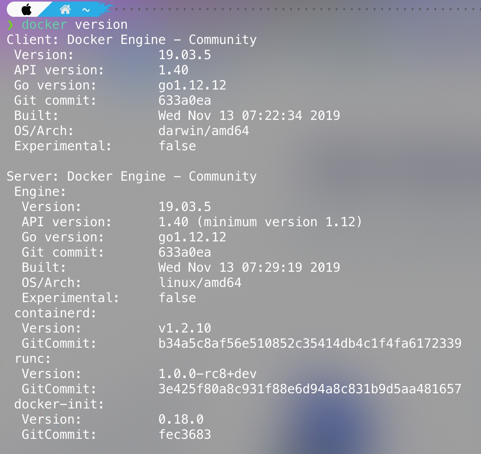The height and width of the screenshot is (454, 481).
Task: Click the docker-init GitCommit value fec3683
Action: (x=185, y=435)
